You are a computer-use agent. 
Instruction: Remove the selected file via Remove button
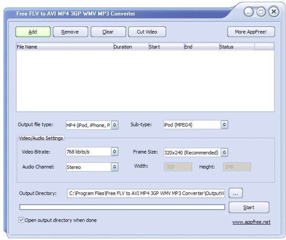(71, 32)
